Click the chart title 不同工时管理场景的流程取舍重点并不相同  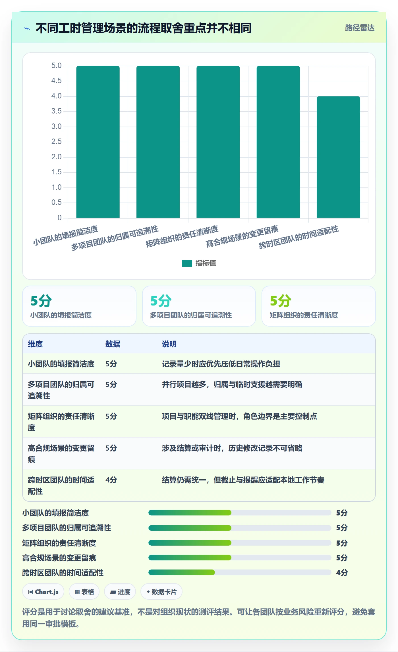[x=144, y=28]
